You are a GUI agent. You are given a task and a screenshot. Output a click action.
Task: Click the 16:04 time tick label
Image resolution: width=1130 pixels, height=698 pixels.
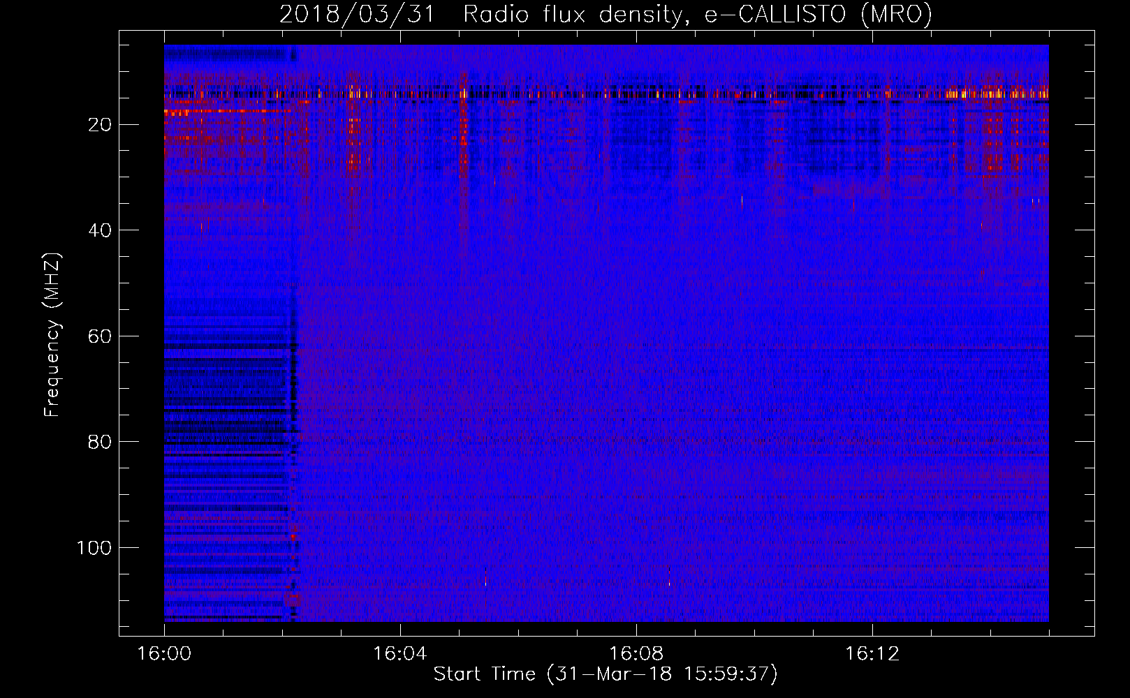pos(400,654)
